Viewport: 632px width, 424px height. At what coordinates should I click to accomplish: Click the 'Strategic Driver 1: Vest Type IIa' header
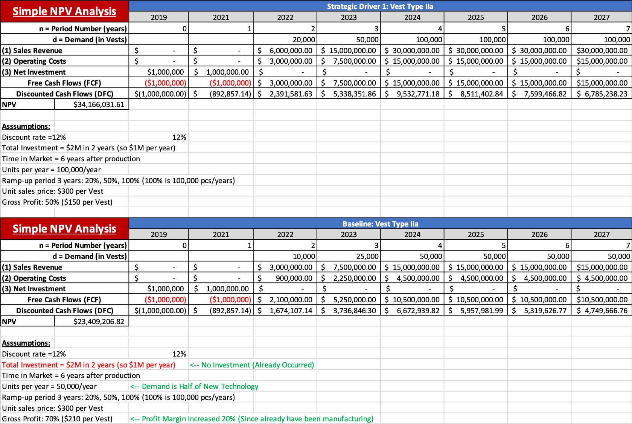(380, 6)
